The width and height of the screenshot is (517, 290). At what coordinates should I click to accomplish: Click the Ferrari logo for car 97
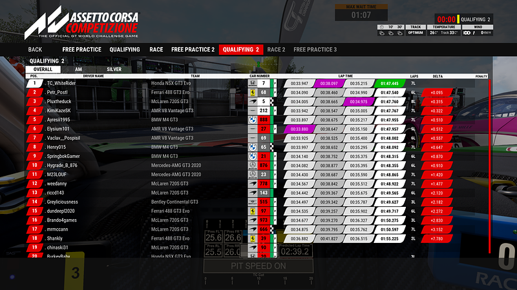[x=252, y=211]
